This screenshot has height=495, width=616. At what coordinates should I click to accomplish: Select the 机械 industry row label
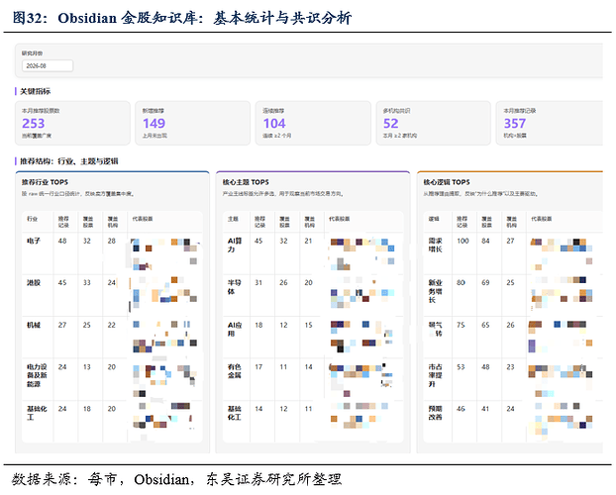(x=34, y=325)
